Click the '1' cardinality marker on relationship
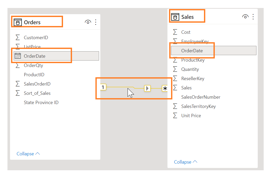This screenshot has height=178, width=276. [x=103, y=87]
